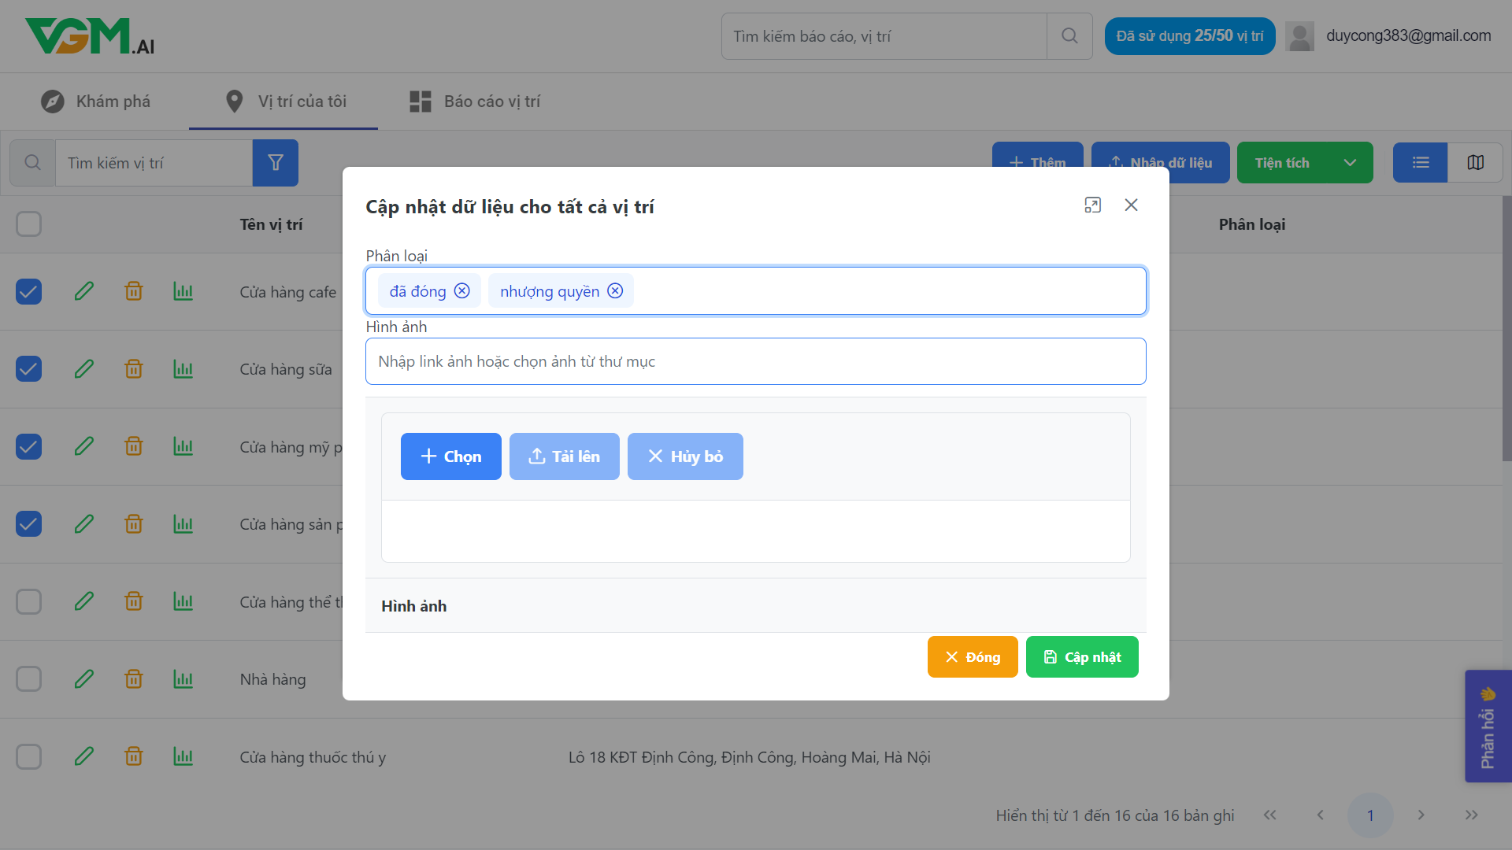Click the image link input field
Image resolution: width=1512 pixels, height=850 pixels.
tap(755, 362)
